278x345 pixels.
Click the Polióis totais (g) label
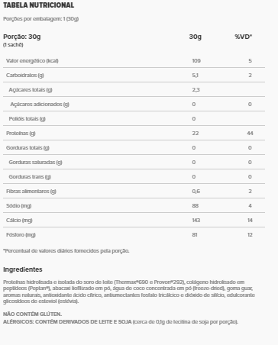(27, 119)
